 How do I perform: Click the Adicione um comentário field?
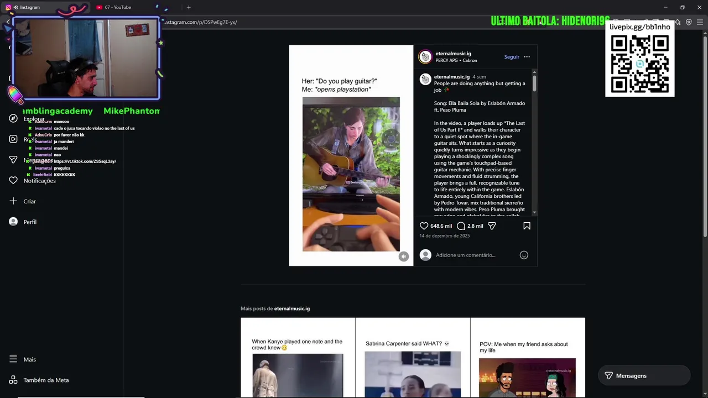pos(466,255)
